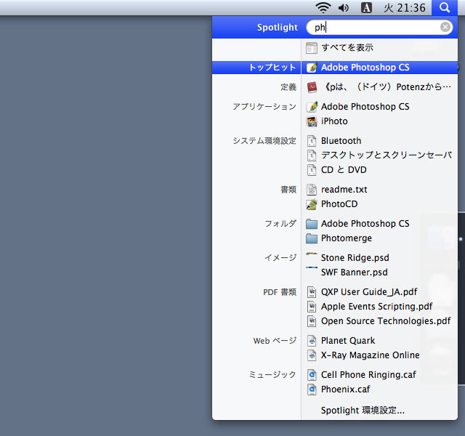Open CD と DVD preference pane
This screenshot has width=465, height=436.
pos(344,169)
